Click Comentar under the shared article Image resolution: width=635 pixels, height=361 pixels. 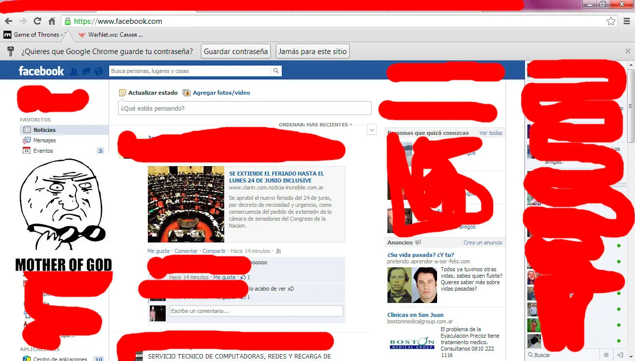[186, 251]
